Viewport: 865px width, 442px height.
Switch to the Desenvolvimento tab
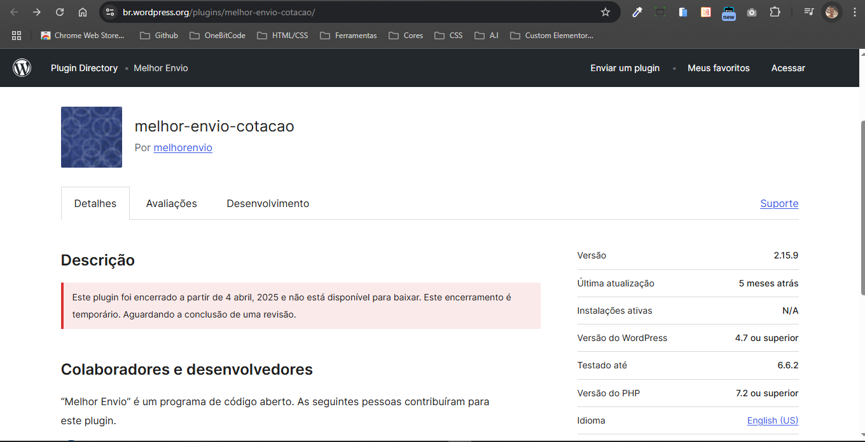click(x=268, y=203)
